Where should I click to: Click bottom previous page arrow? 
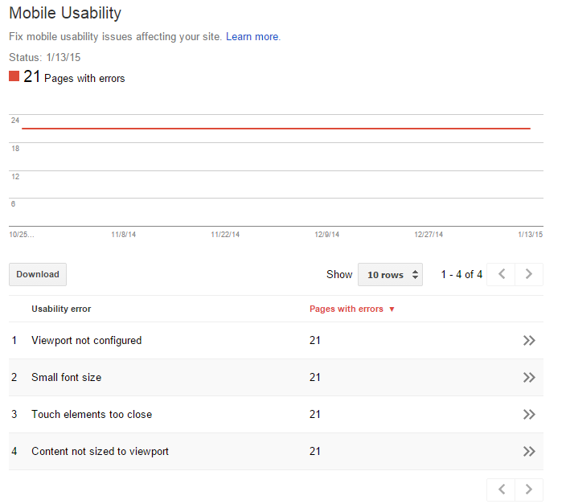[x=501, y=490]
